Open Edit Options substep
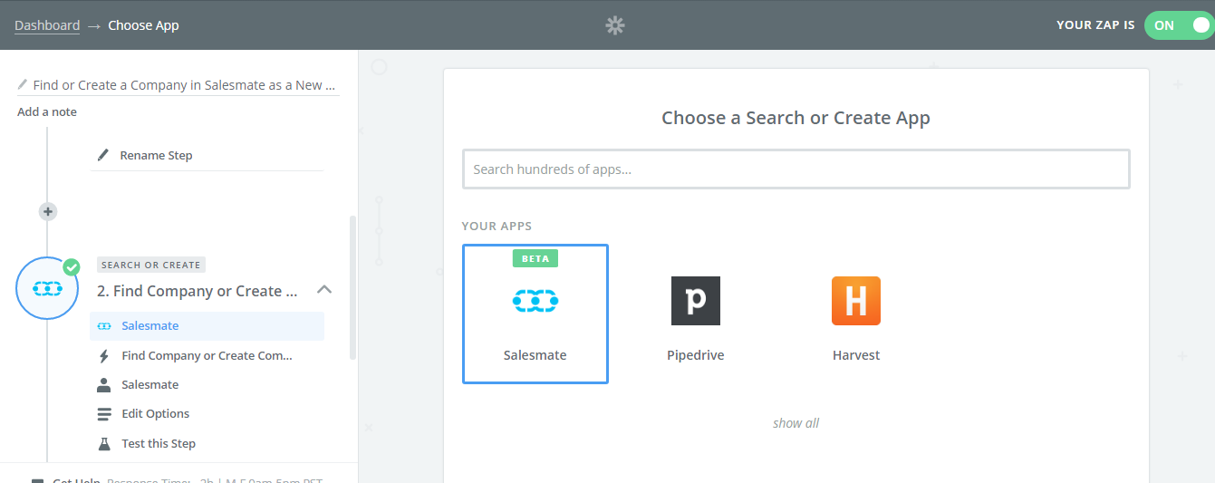The height and width of the screenshot is (483, 1215). pyautogui.click(x=156, y=414)
